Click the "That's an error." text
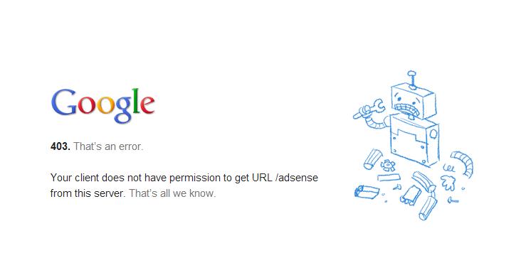This screenshot has width=526, height=263. point(108,146)
